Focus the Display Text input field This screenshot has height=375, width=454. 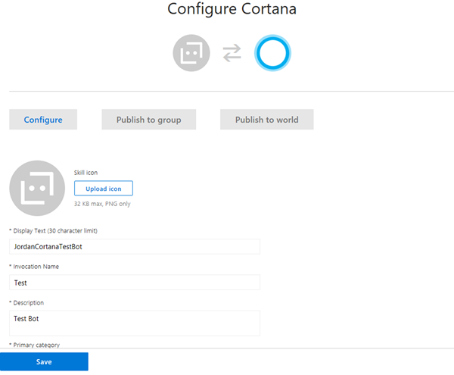tap(135, 247)
